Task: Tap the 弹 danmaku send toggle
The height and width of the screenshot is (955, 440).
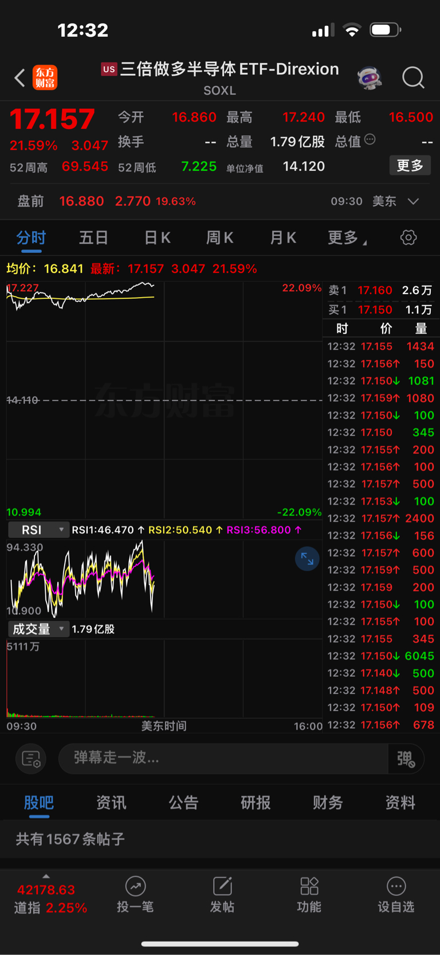Action: (406, 759)
